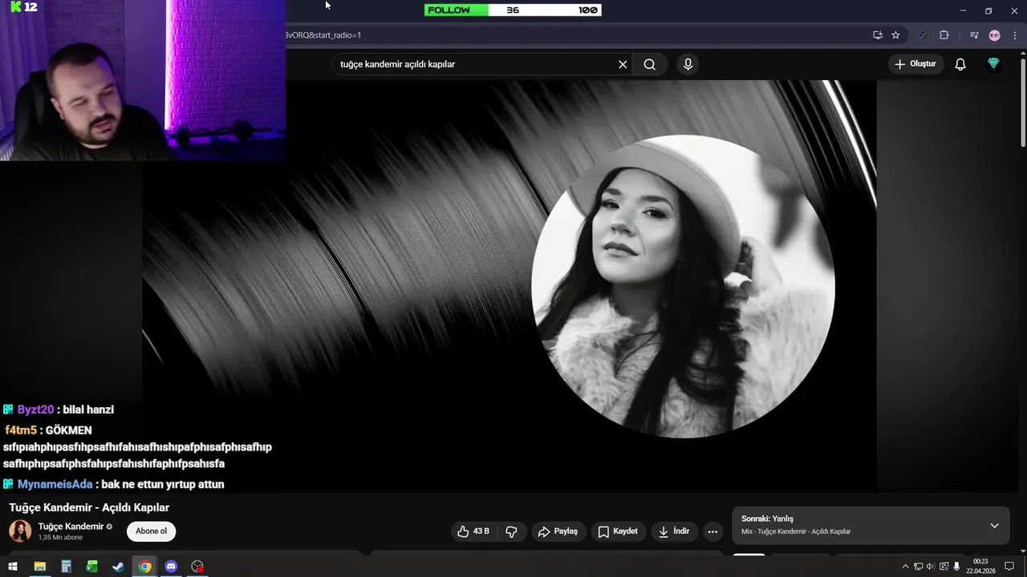Click the FOLLOW goal bar overlay
The image size is (1027, 577).
pos(513,10)
